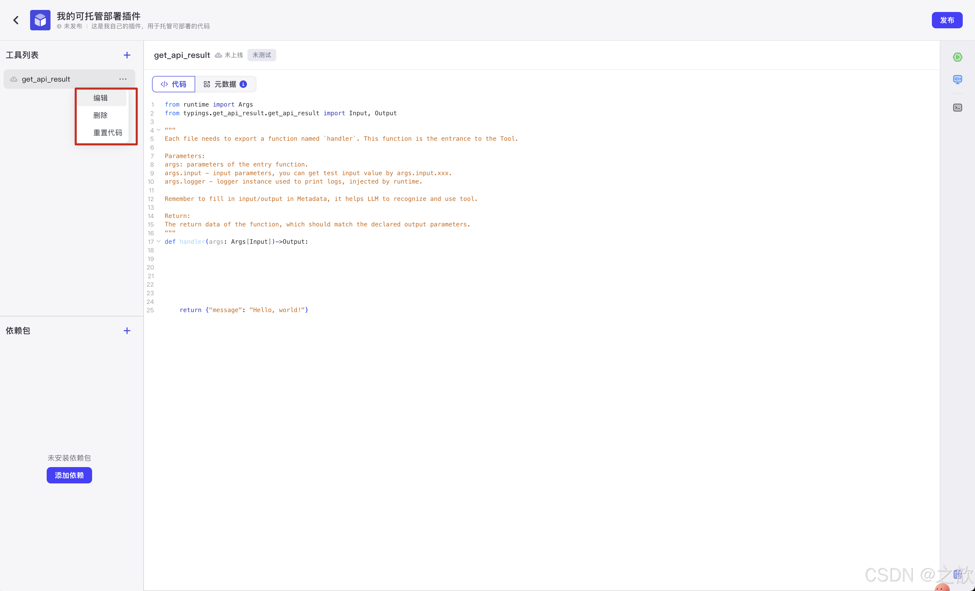Image resolution: width=975 pixels, height=591 pixels.
Task: Select 编辑 in the context menu
Action: [101, 98]
